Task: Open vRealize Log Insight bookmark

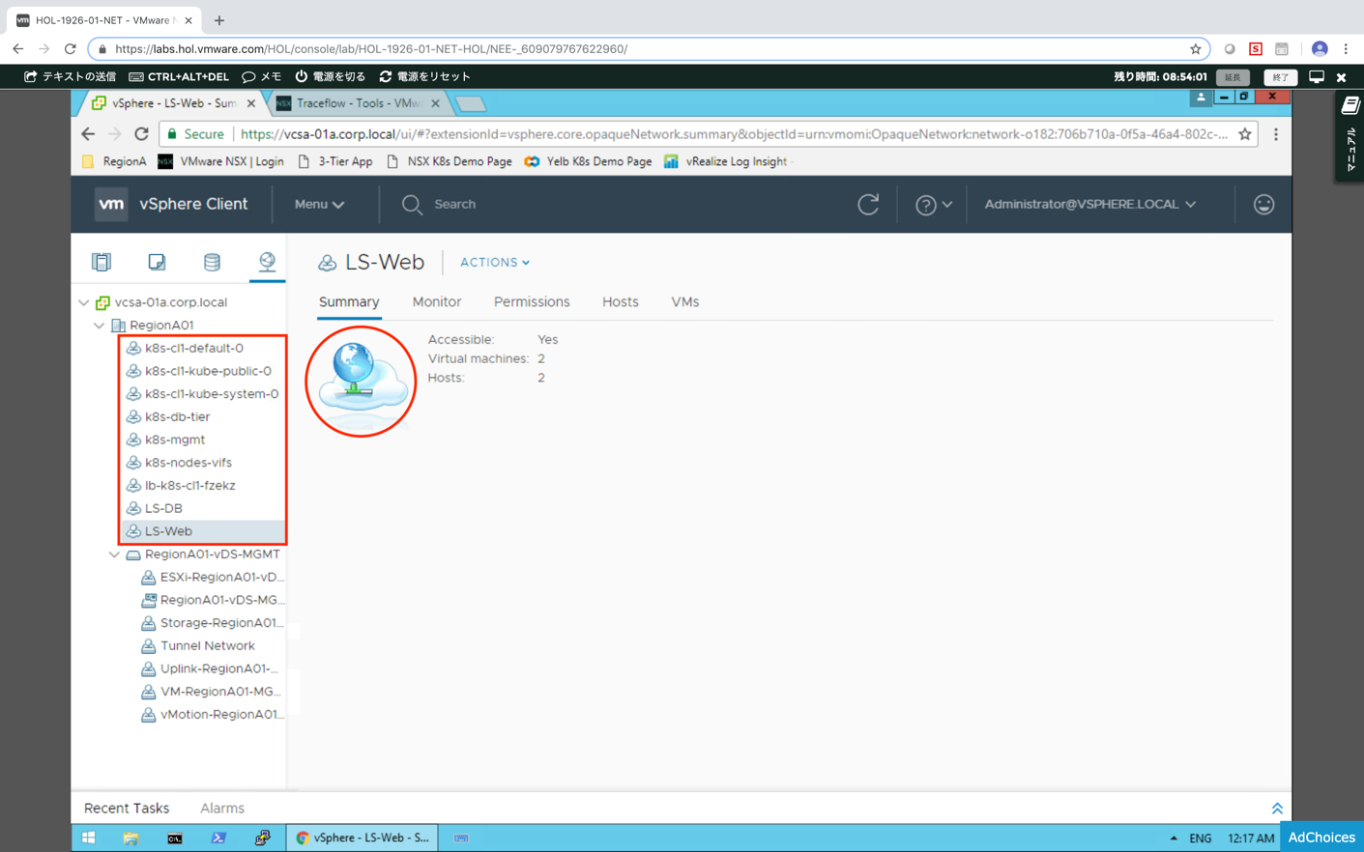Action: pos(726,161)
